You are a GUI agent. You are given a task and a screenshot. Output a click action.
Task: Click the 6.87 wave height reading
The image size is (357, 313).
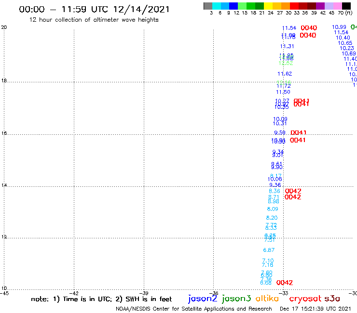[x=269, y=250]
